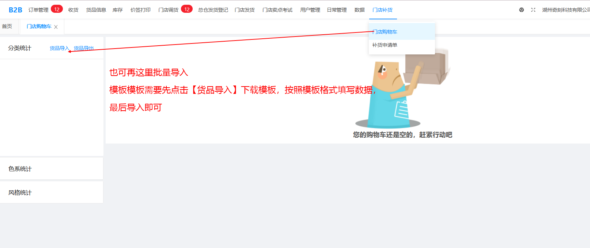Screen dimensions: 590x248
Task: Click the 货品导出 link
Action: click(84, 48)
